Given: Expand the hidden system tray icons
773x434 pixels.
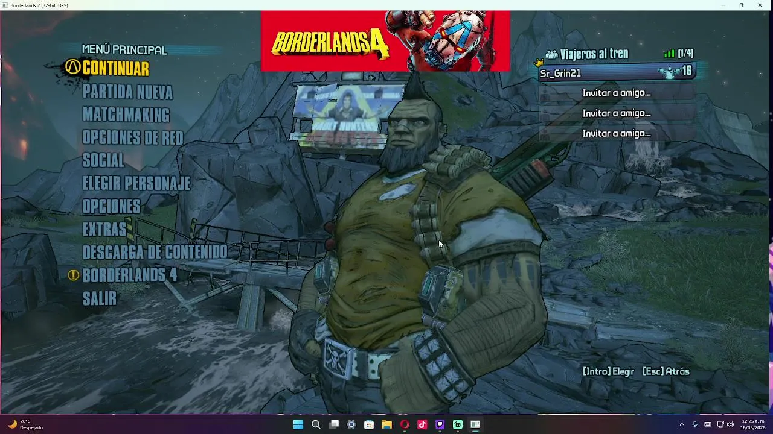Looking at the screenshot, I should [x=682, y=424].
